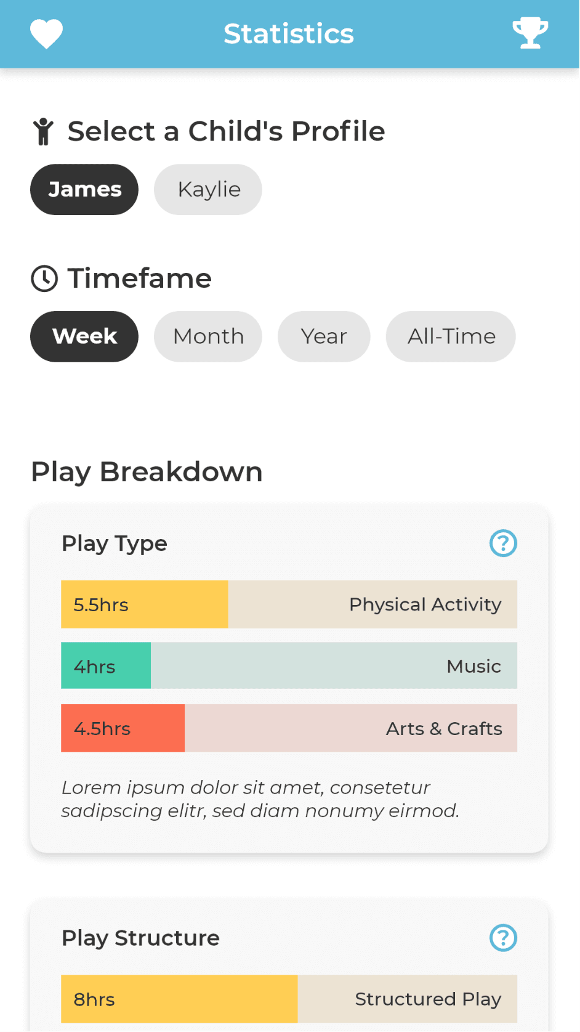Open the trophy achievements icon
580x1032 pixels.
click(x=530, y=33)
